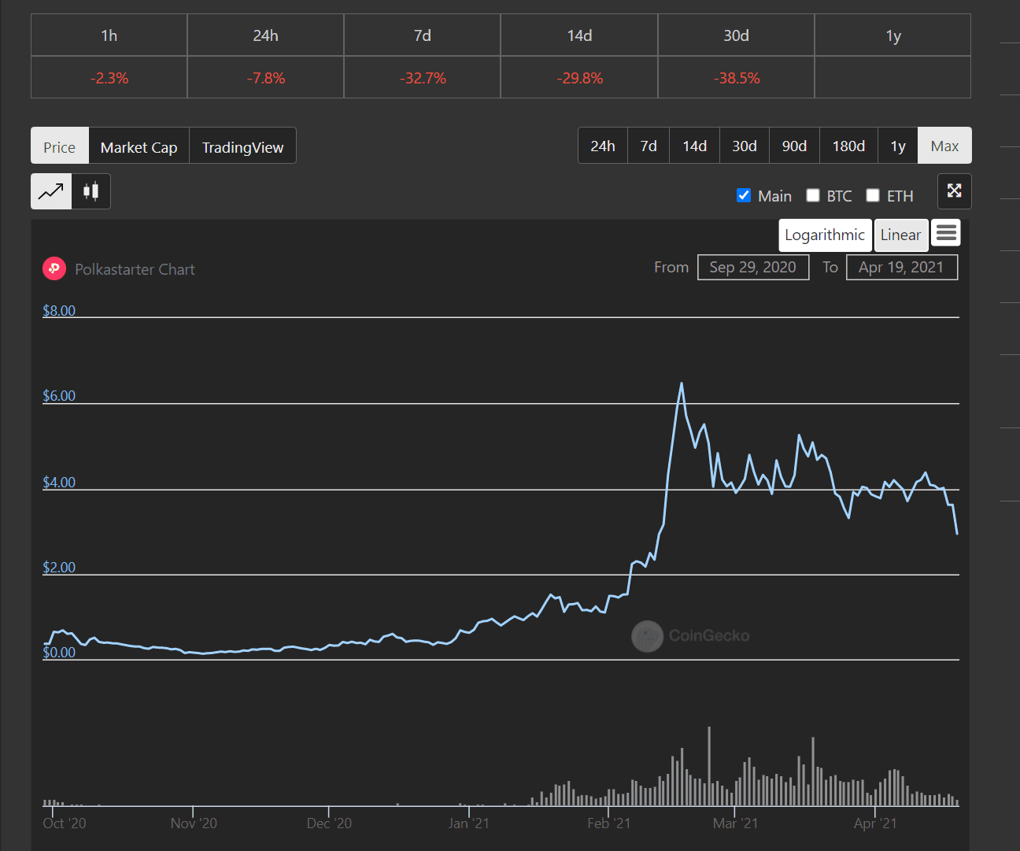Edit the From date Sep 29, 2020

(x=752, y=268)
